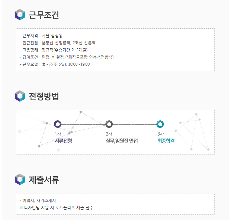The height and width of the screenshot is (220, 234).
Task: Click the 근무지역 서울 삼성동 line
Action: tap(41, 36)
